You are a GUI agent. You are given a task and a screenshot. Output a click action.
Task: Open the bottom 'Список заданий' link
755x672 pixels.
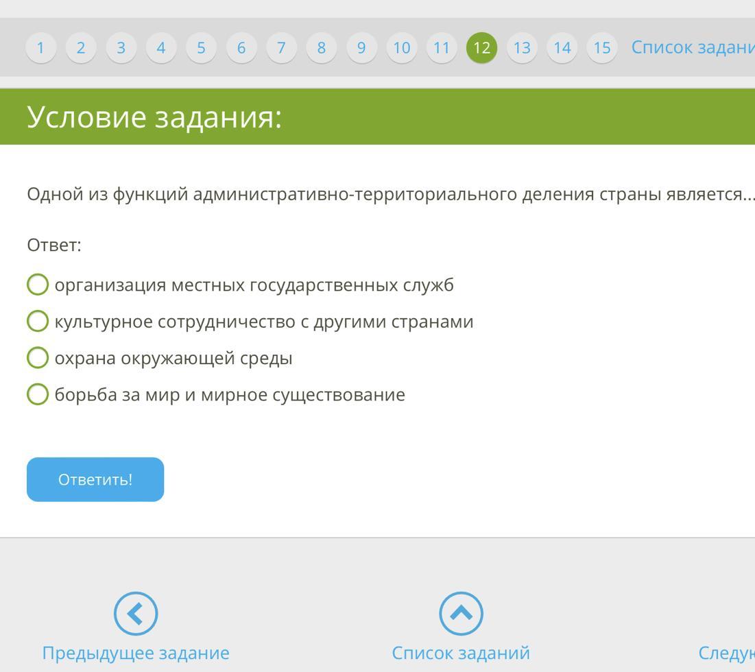click(461, 653)
